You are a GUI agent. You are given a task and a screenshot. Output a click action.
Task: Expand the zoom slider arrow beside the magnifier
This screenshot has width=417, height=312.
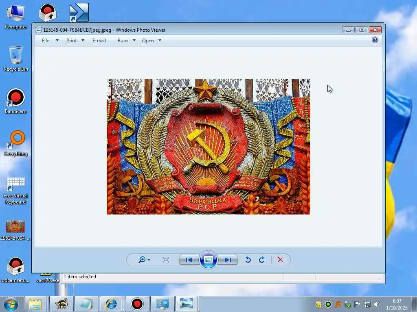[149, 260]
